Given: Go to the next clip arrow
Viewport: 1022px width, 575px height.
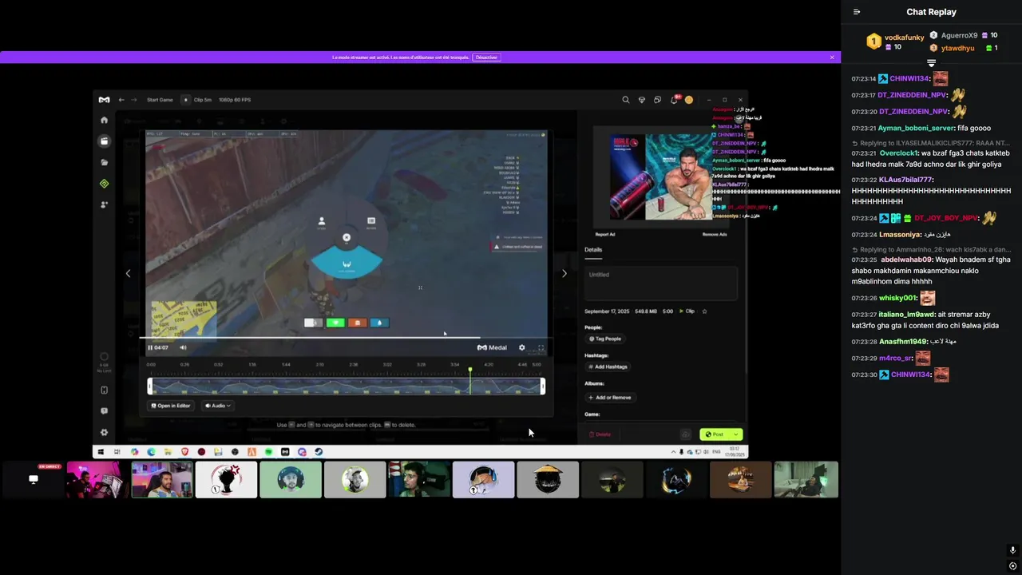Looking at the screenshot, I should point(564,273).
